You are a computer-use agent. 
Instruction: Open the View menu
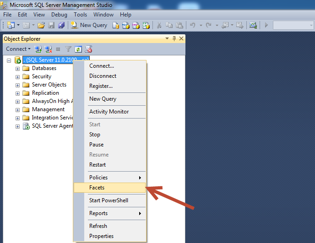coord(39,15)
